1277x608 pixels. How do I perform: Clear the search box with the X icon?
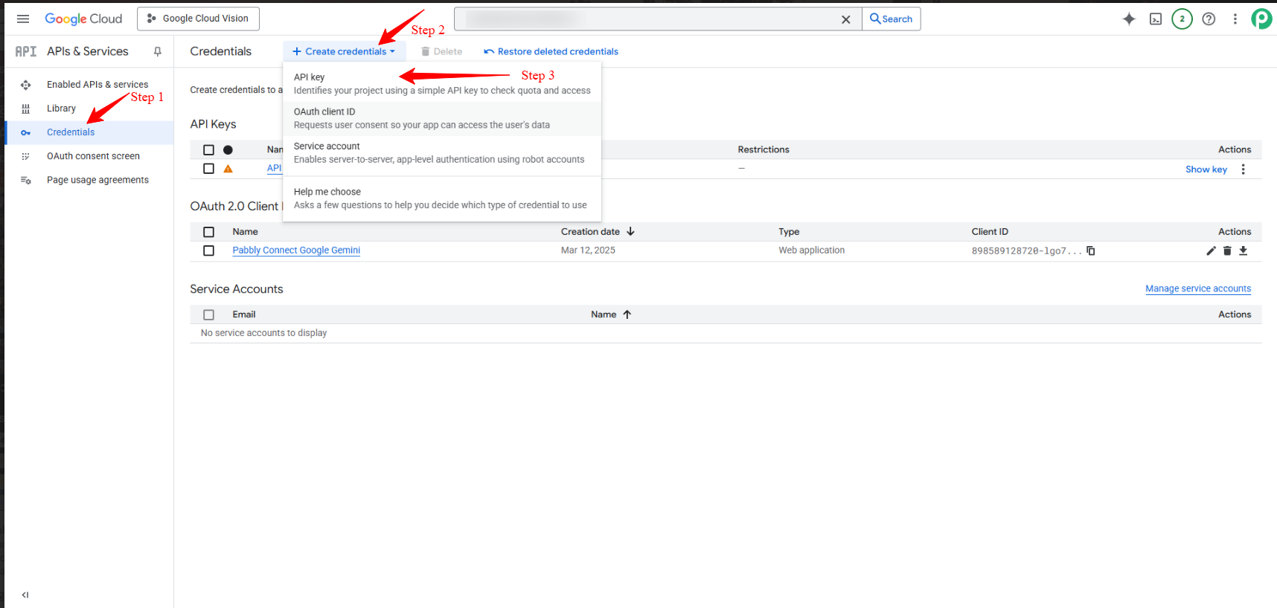tap(845, 19)
